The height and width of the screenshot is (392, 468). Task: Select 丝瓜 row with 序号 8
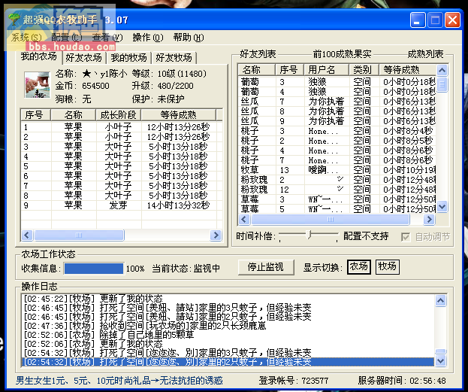coord(337,111)
